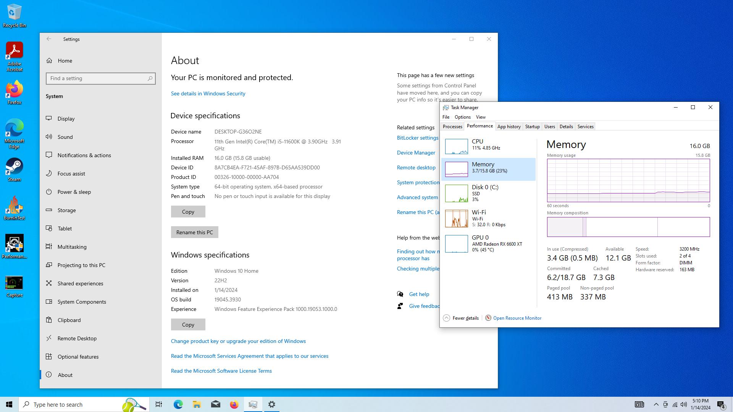Click the Settings back arrow
This screenshot has height=412, width=733.
49,39
